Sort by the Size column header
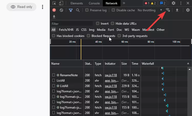The width and height of the screenshot is (192, 116). (x=125, y=64)
